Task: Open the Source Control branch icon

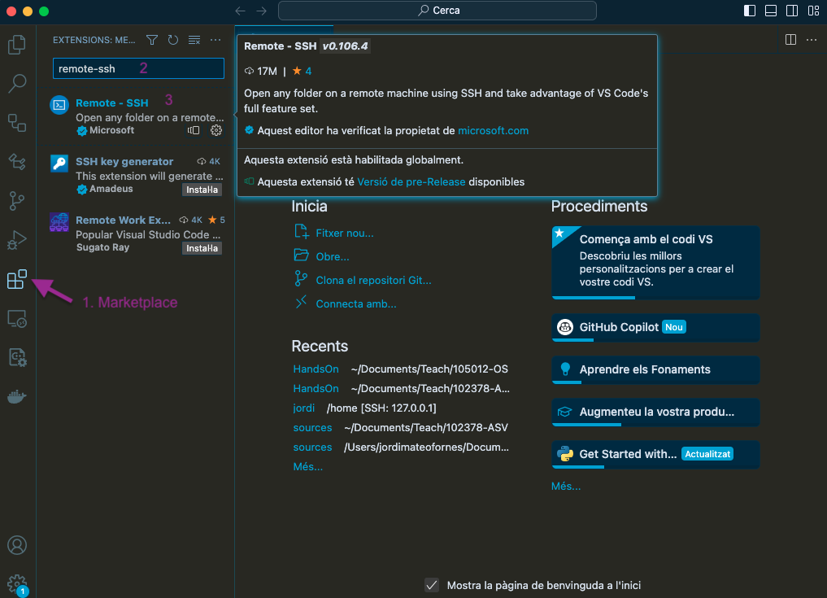Action: click(x=17, y=201)
